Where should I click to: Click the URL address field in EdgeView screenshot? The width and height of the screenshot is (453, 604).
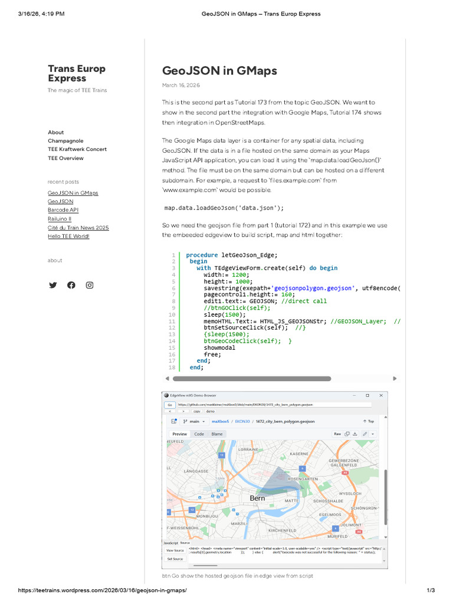coord(274,405)
